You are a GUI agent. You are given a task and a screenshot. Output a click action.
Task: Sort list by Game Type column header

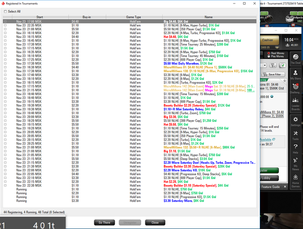tap(133, 17)
